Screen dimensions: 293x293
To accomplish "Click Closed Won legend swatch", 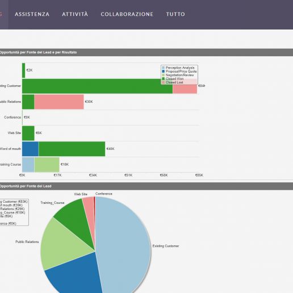I will pos(164,78).
